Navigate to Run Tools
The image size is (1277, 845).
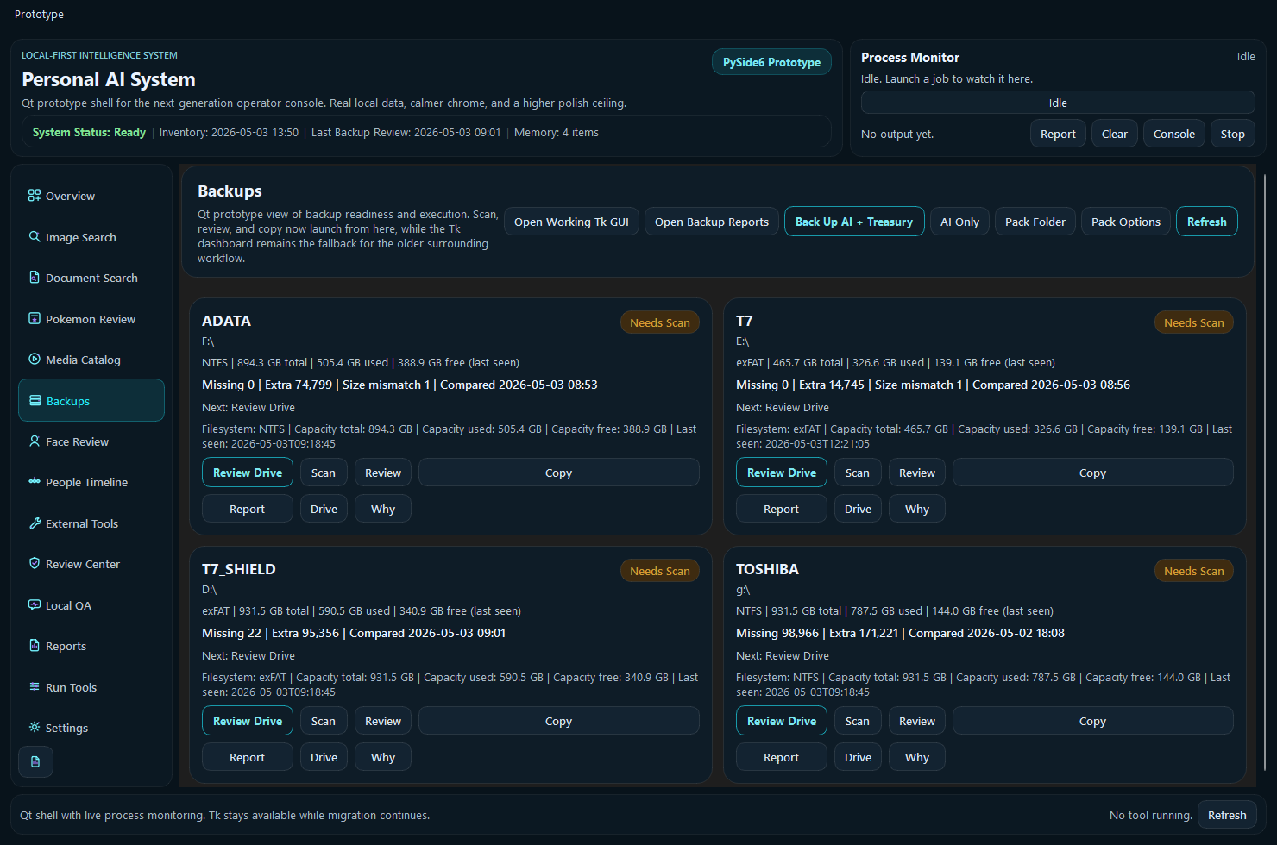(x=91, y=687)
